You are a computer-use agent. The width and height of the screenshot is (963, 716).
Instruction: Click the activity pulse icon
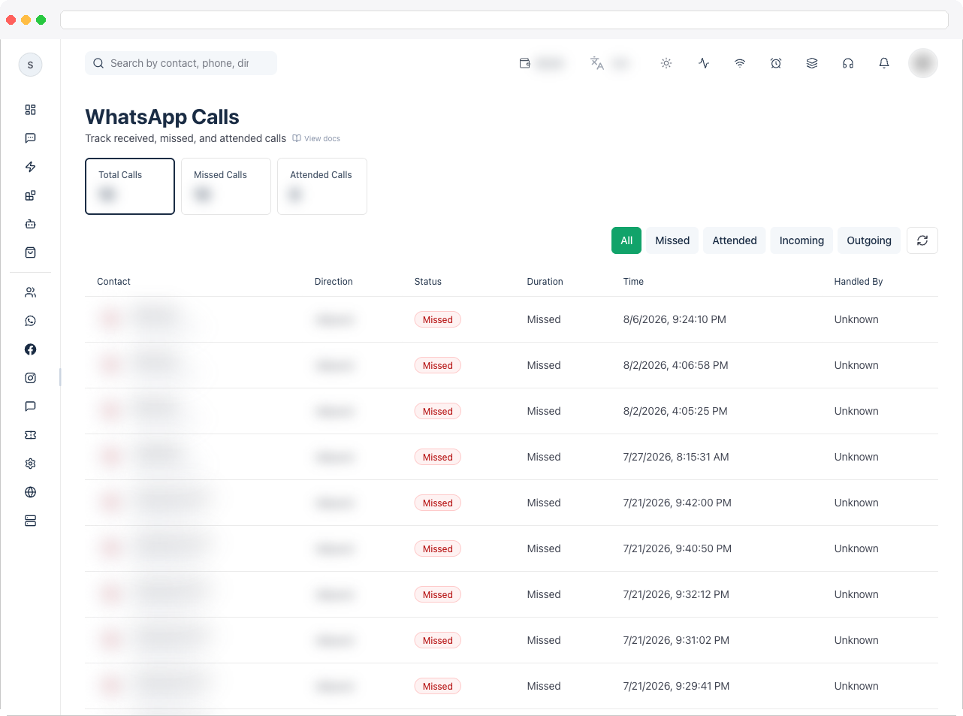[x=704, y=63]
